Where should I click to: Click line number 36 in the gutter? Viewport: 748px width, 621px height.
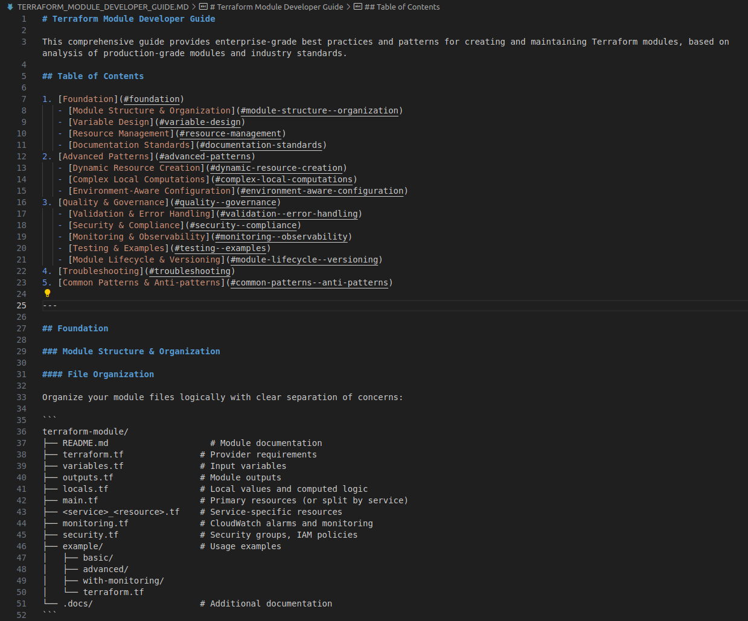point(21,432)
